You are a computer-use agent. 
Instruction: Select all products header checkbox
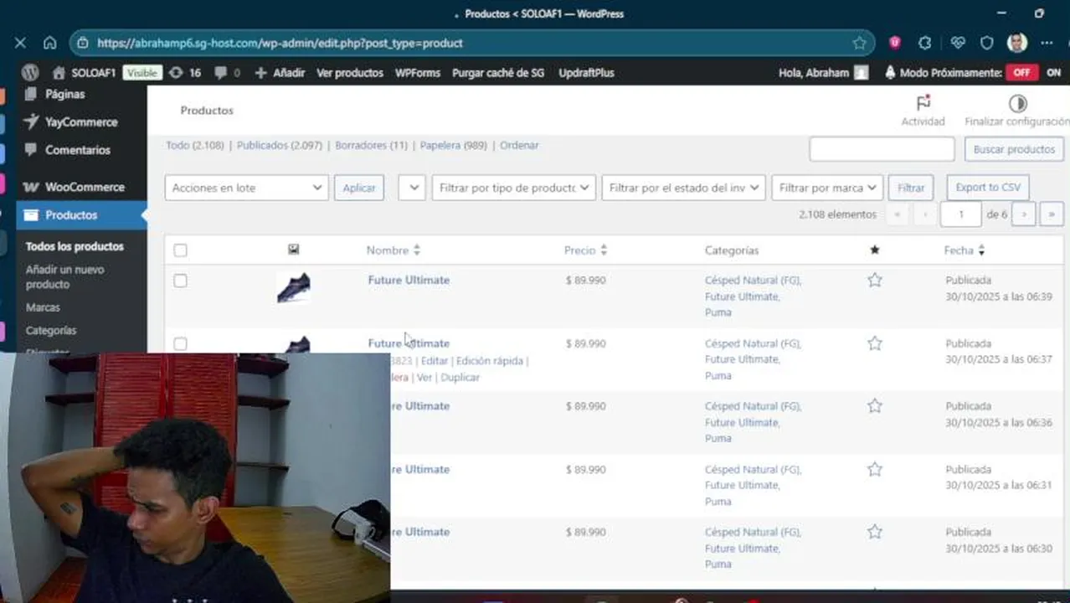point(180,250)
